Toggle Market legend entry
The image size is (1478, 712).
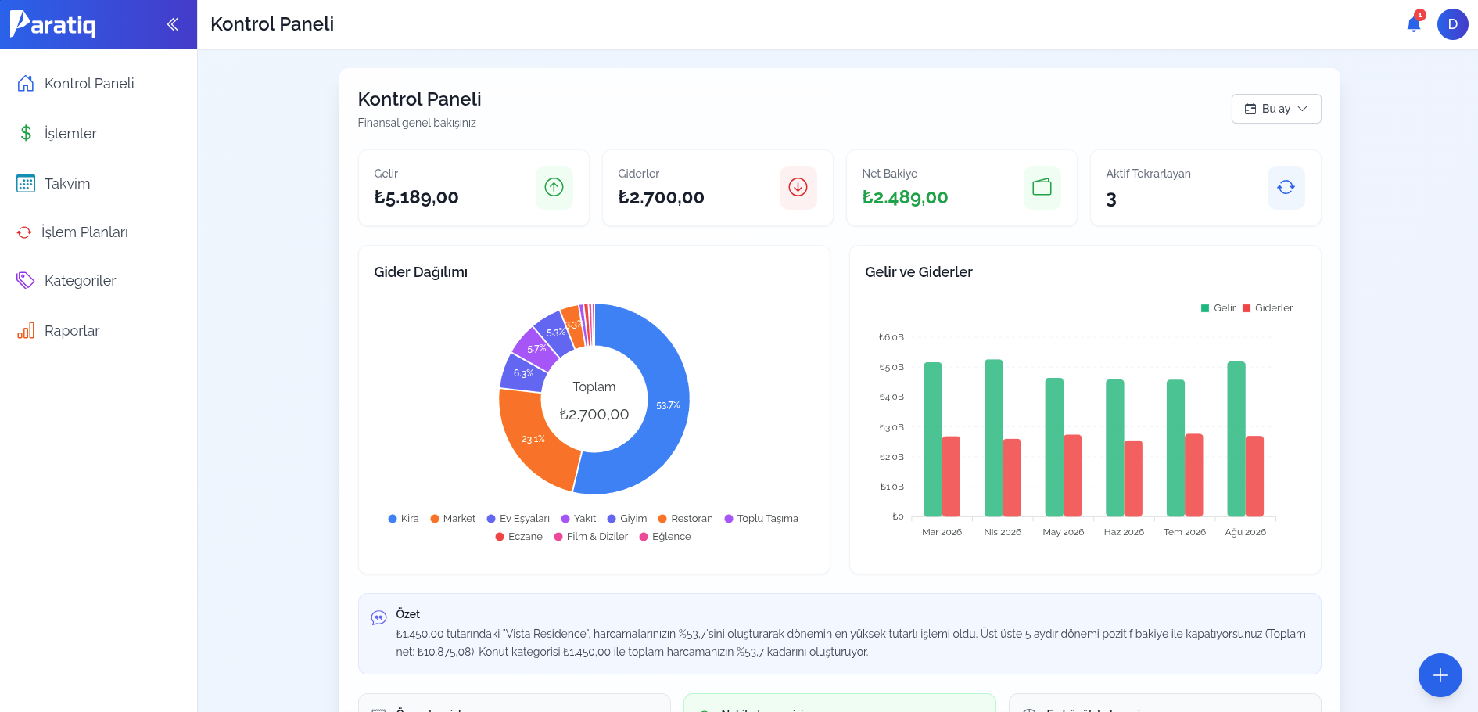(x=453, y=518)
